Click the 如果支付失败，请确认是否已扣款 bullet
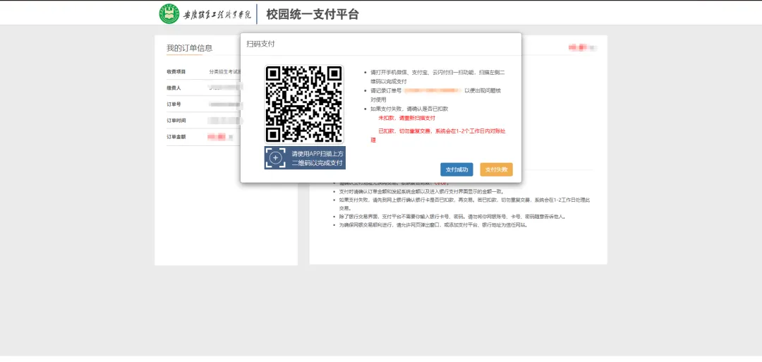Screen dimensions: 762x362 click(409, 109)
